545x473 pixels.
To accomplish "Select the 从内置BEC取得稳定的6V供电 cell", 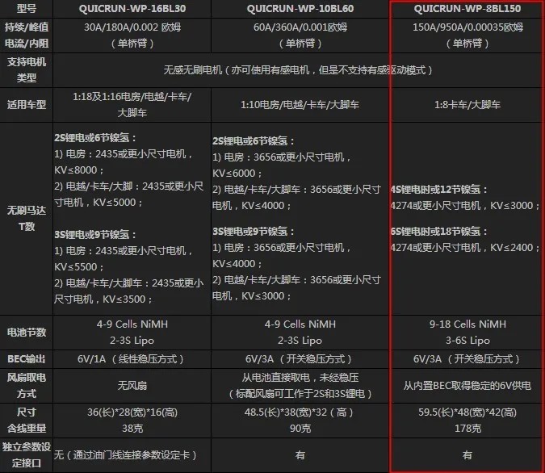I will (x=467, y=385).
